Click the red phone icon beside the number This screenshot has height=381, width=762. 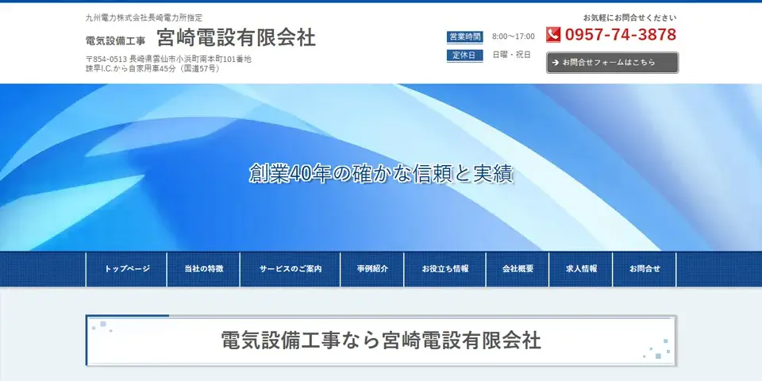pos(553,34)
